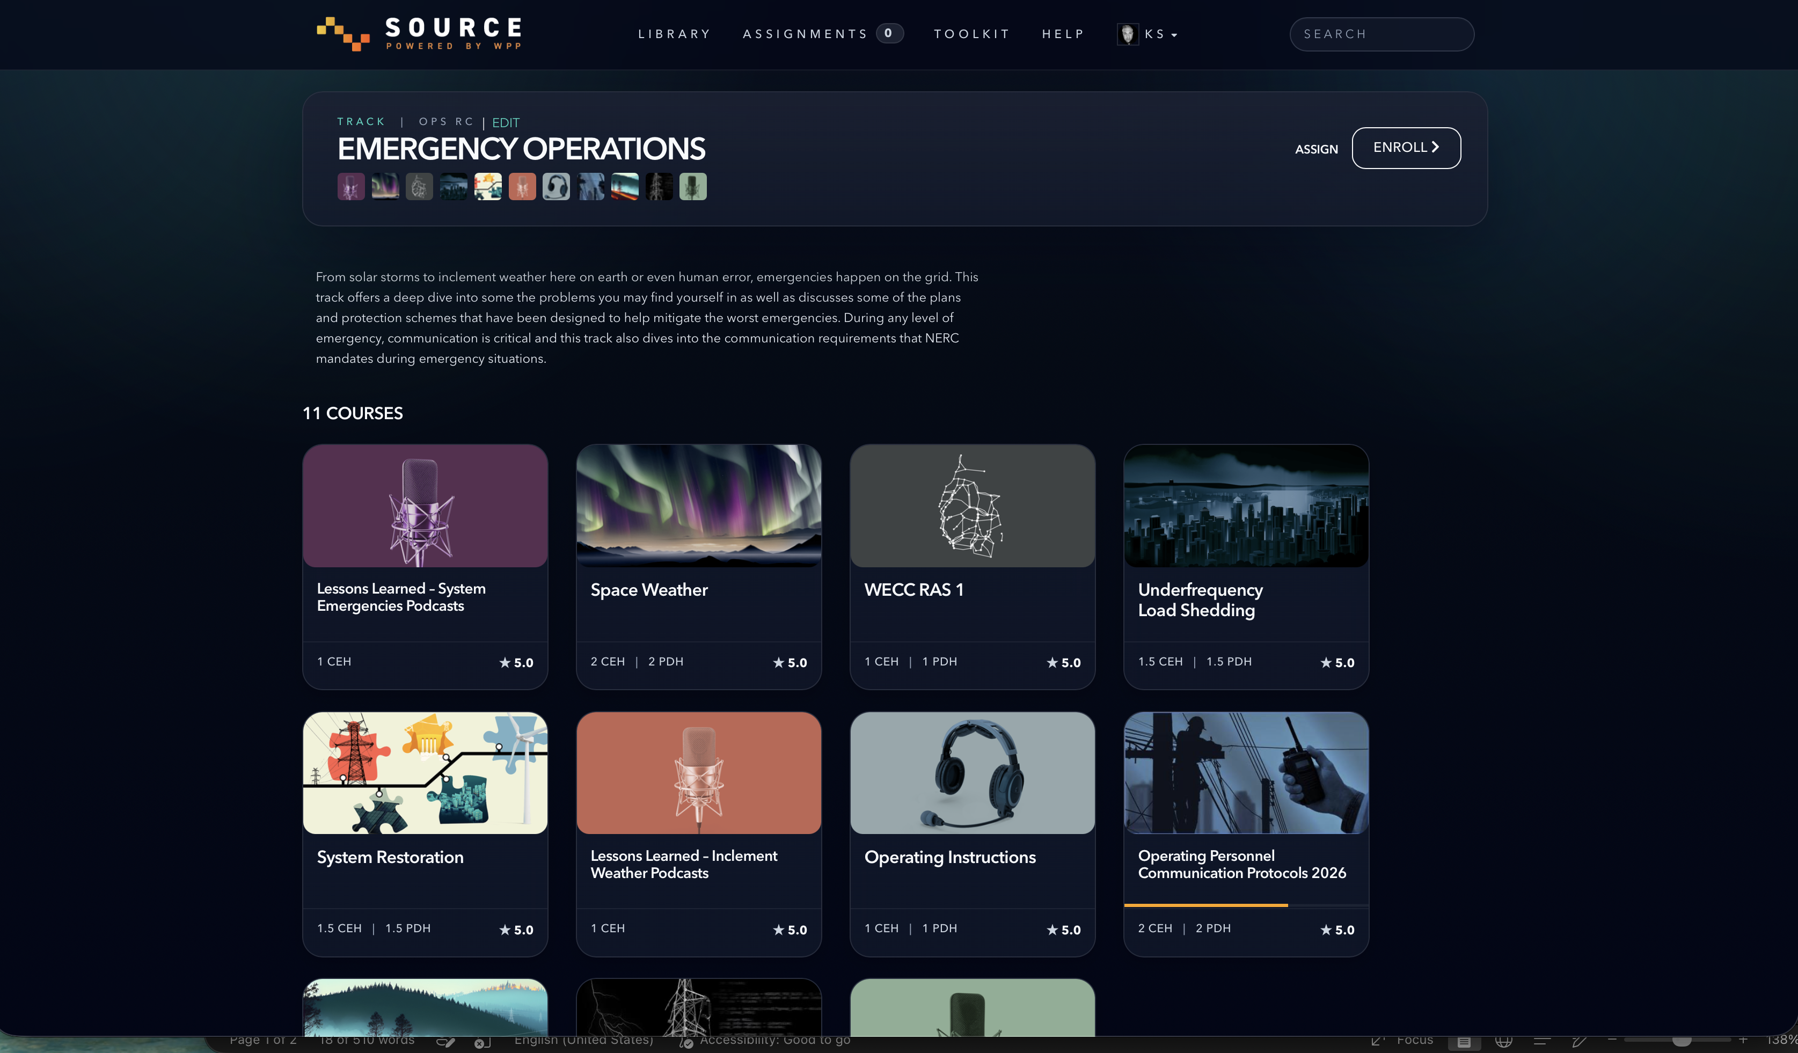The width and height of the screenshot is (1798, 1053).
Task: Enroll in the Emergency Operations track
Action: [x=1406, y=148]
